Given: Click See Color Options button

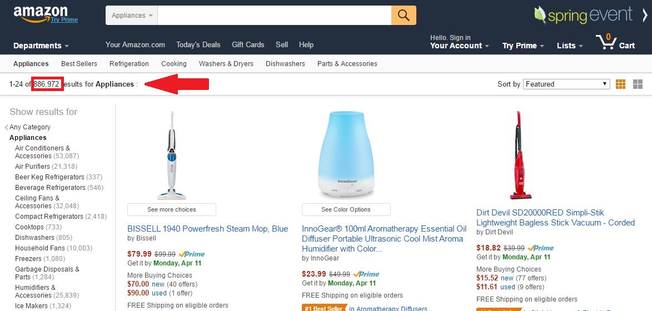Looking at the screenshot, I should click(x=346, y=210).
